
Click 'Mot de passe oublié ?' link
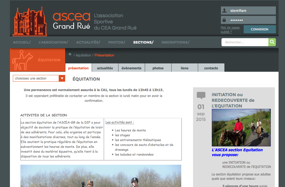tap(230, 30)
